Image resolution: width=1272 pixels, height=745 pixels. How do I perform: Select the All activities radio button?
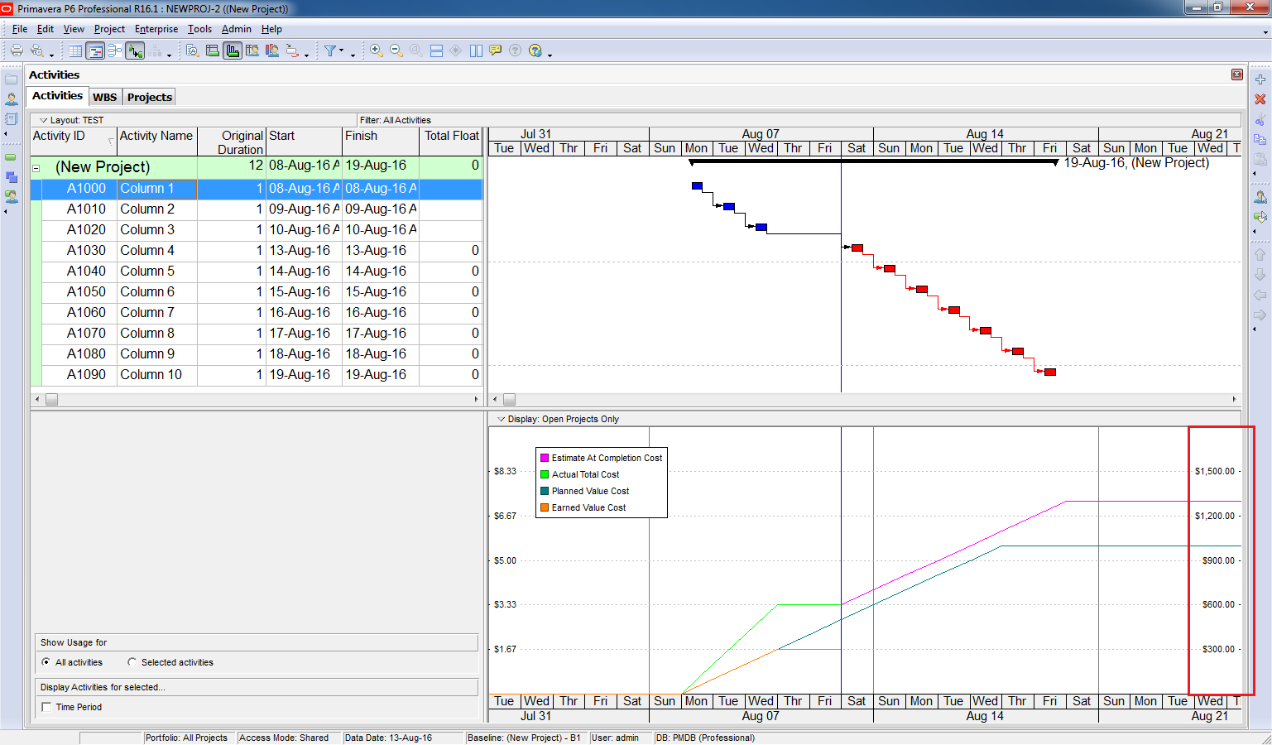(x=46, y=662)
